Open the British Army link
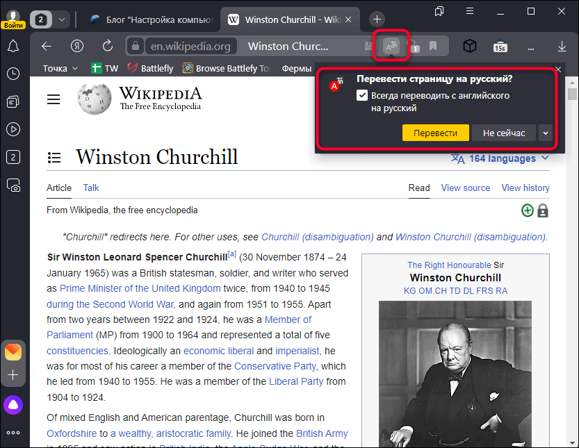 pos(322,433)
